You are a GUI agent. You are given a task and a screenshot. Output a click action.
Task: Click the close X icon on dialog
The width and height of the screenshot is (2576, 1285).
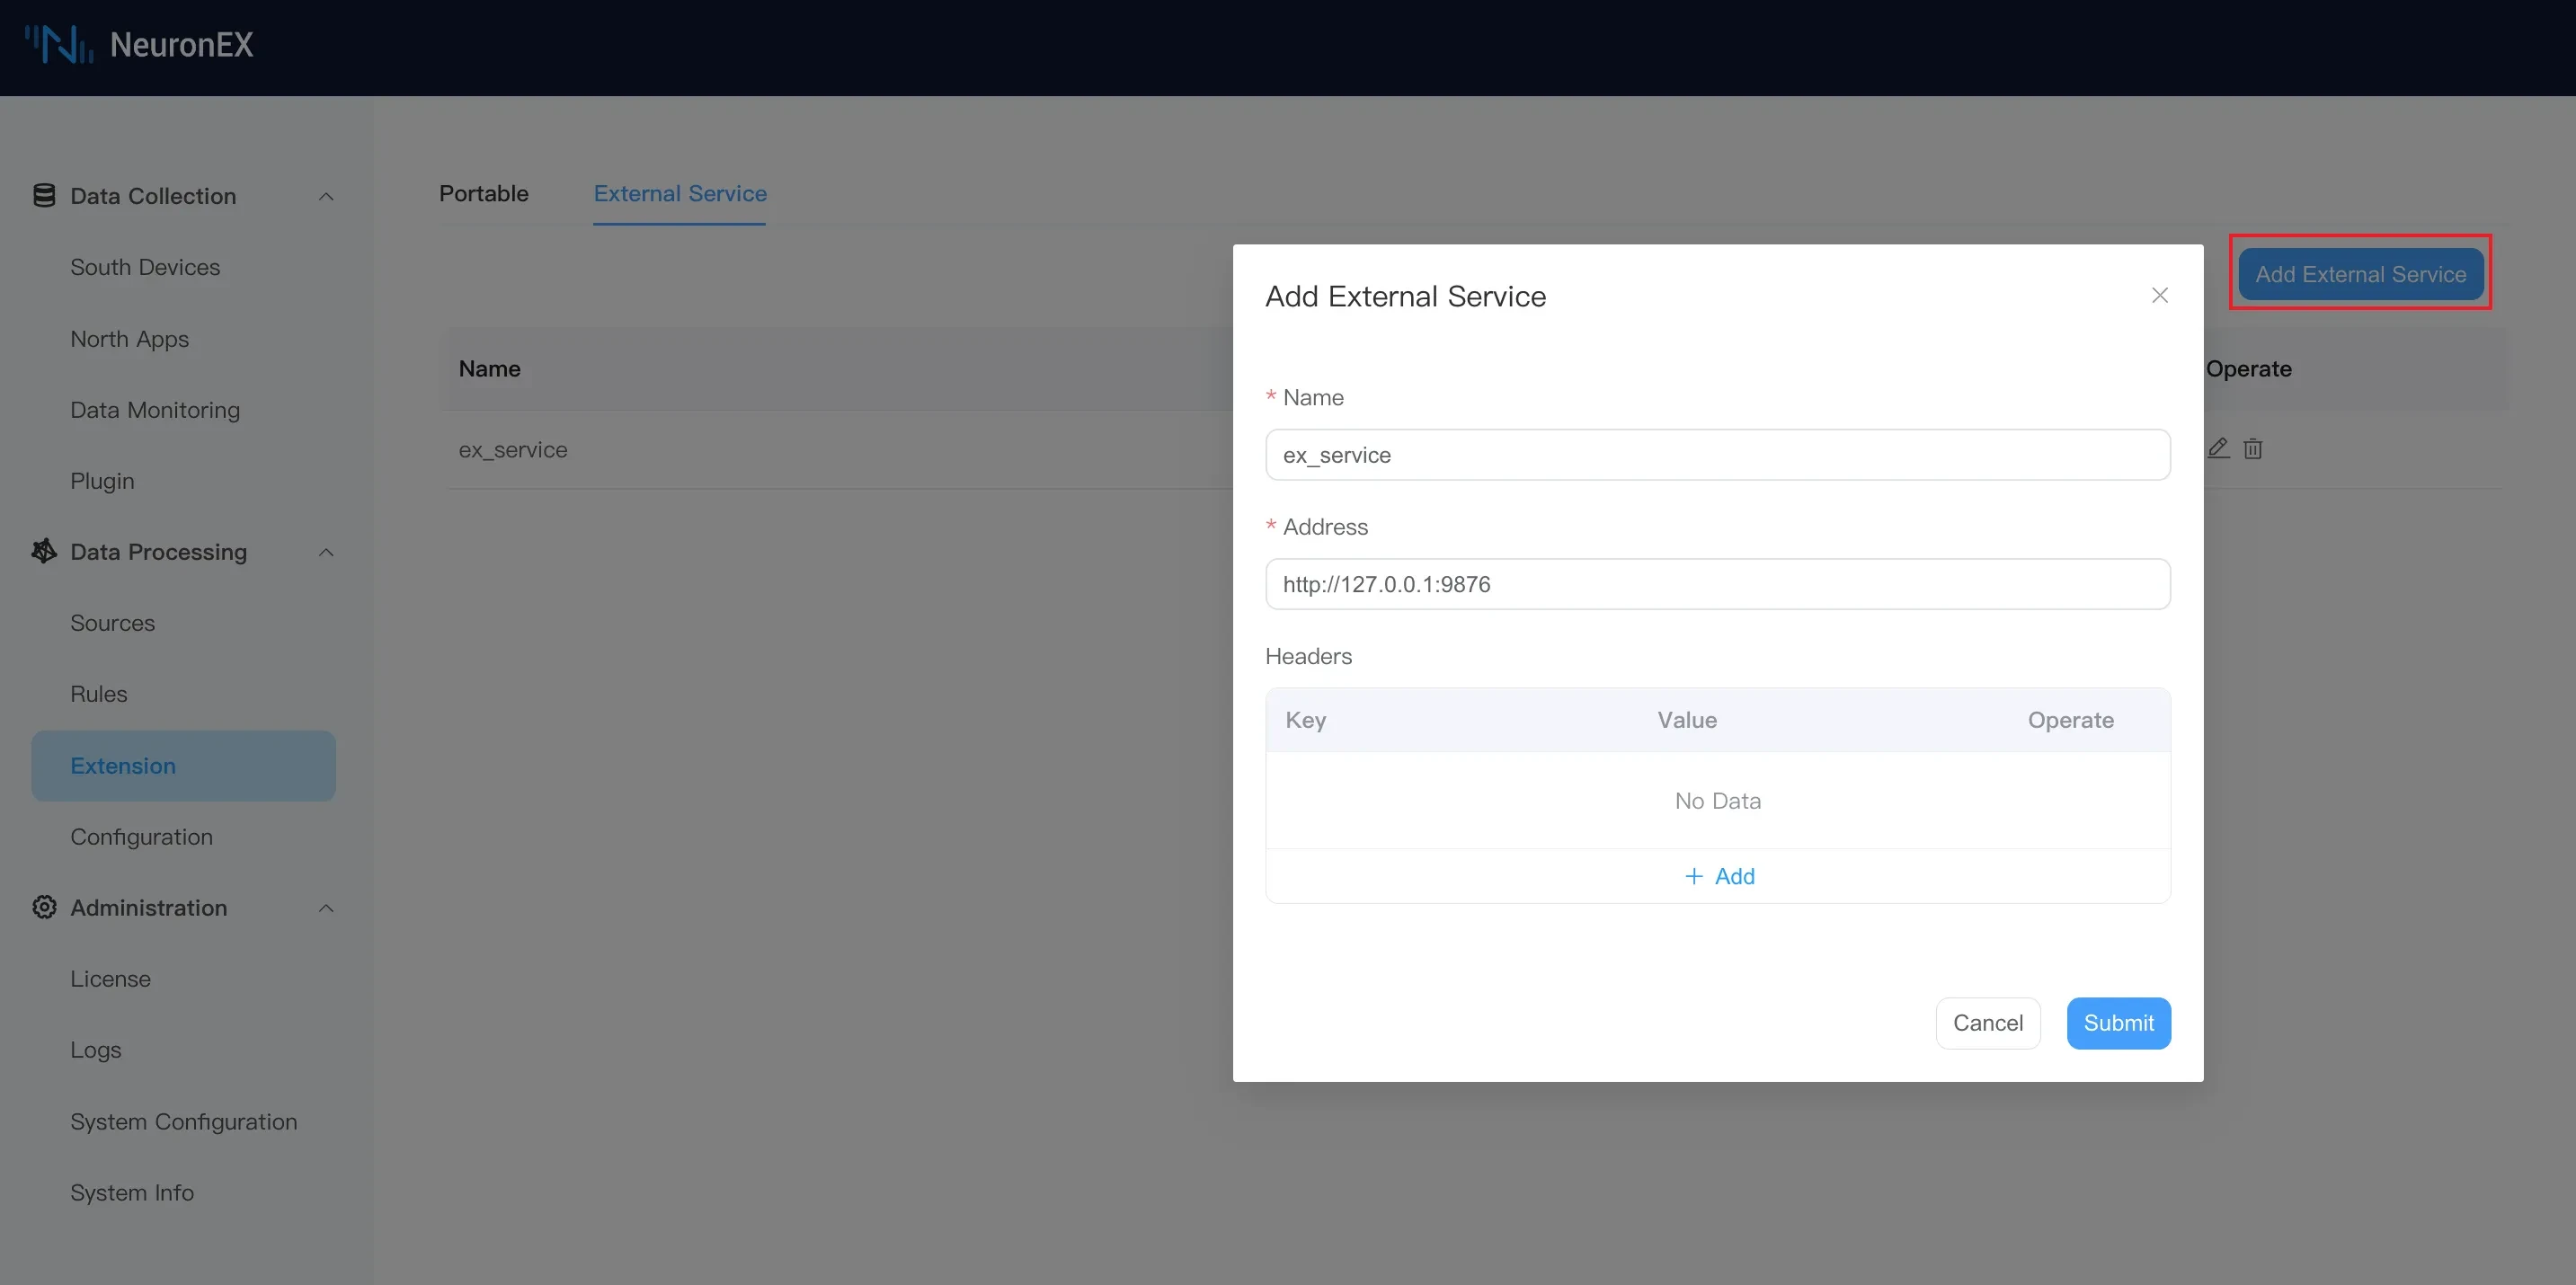(2161, 296)
